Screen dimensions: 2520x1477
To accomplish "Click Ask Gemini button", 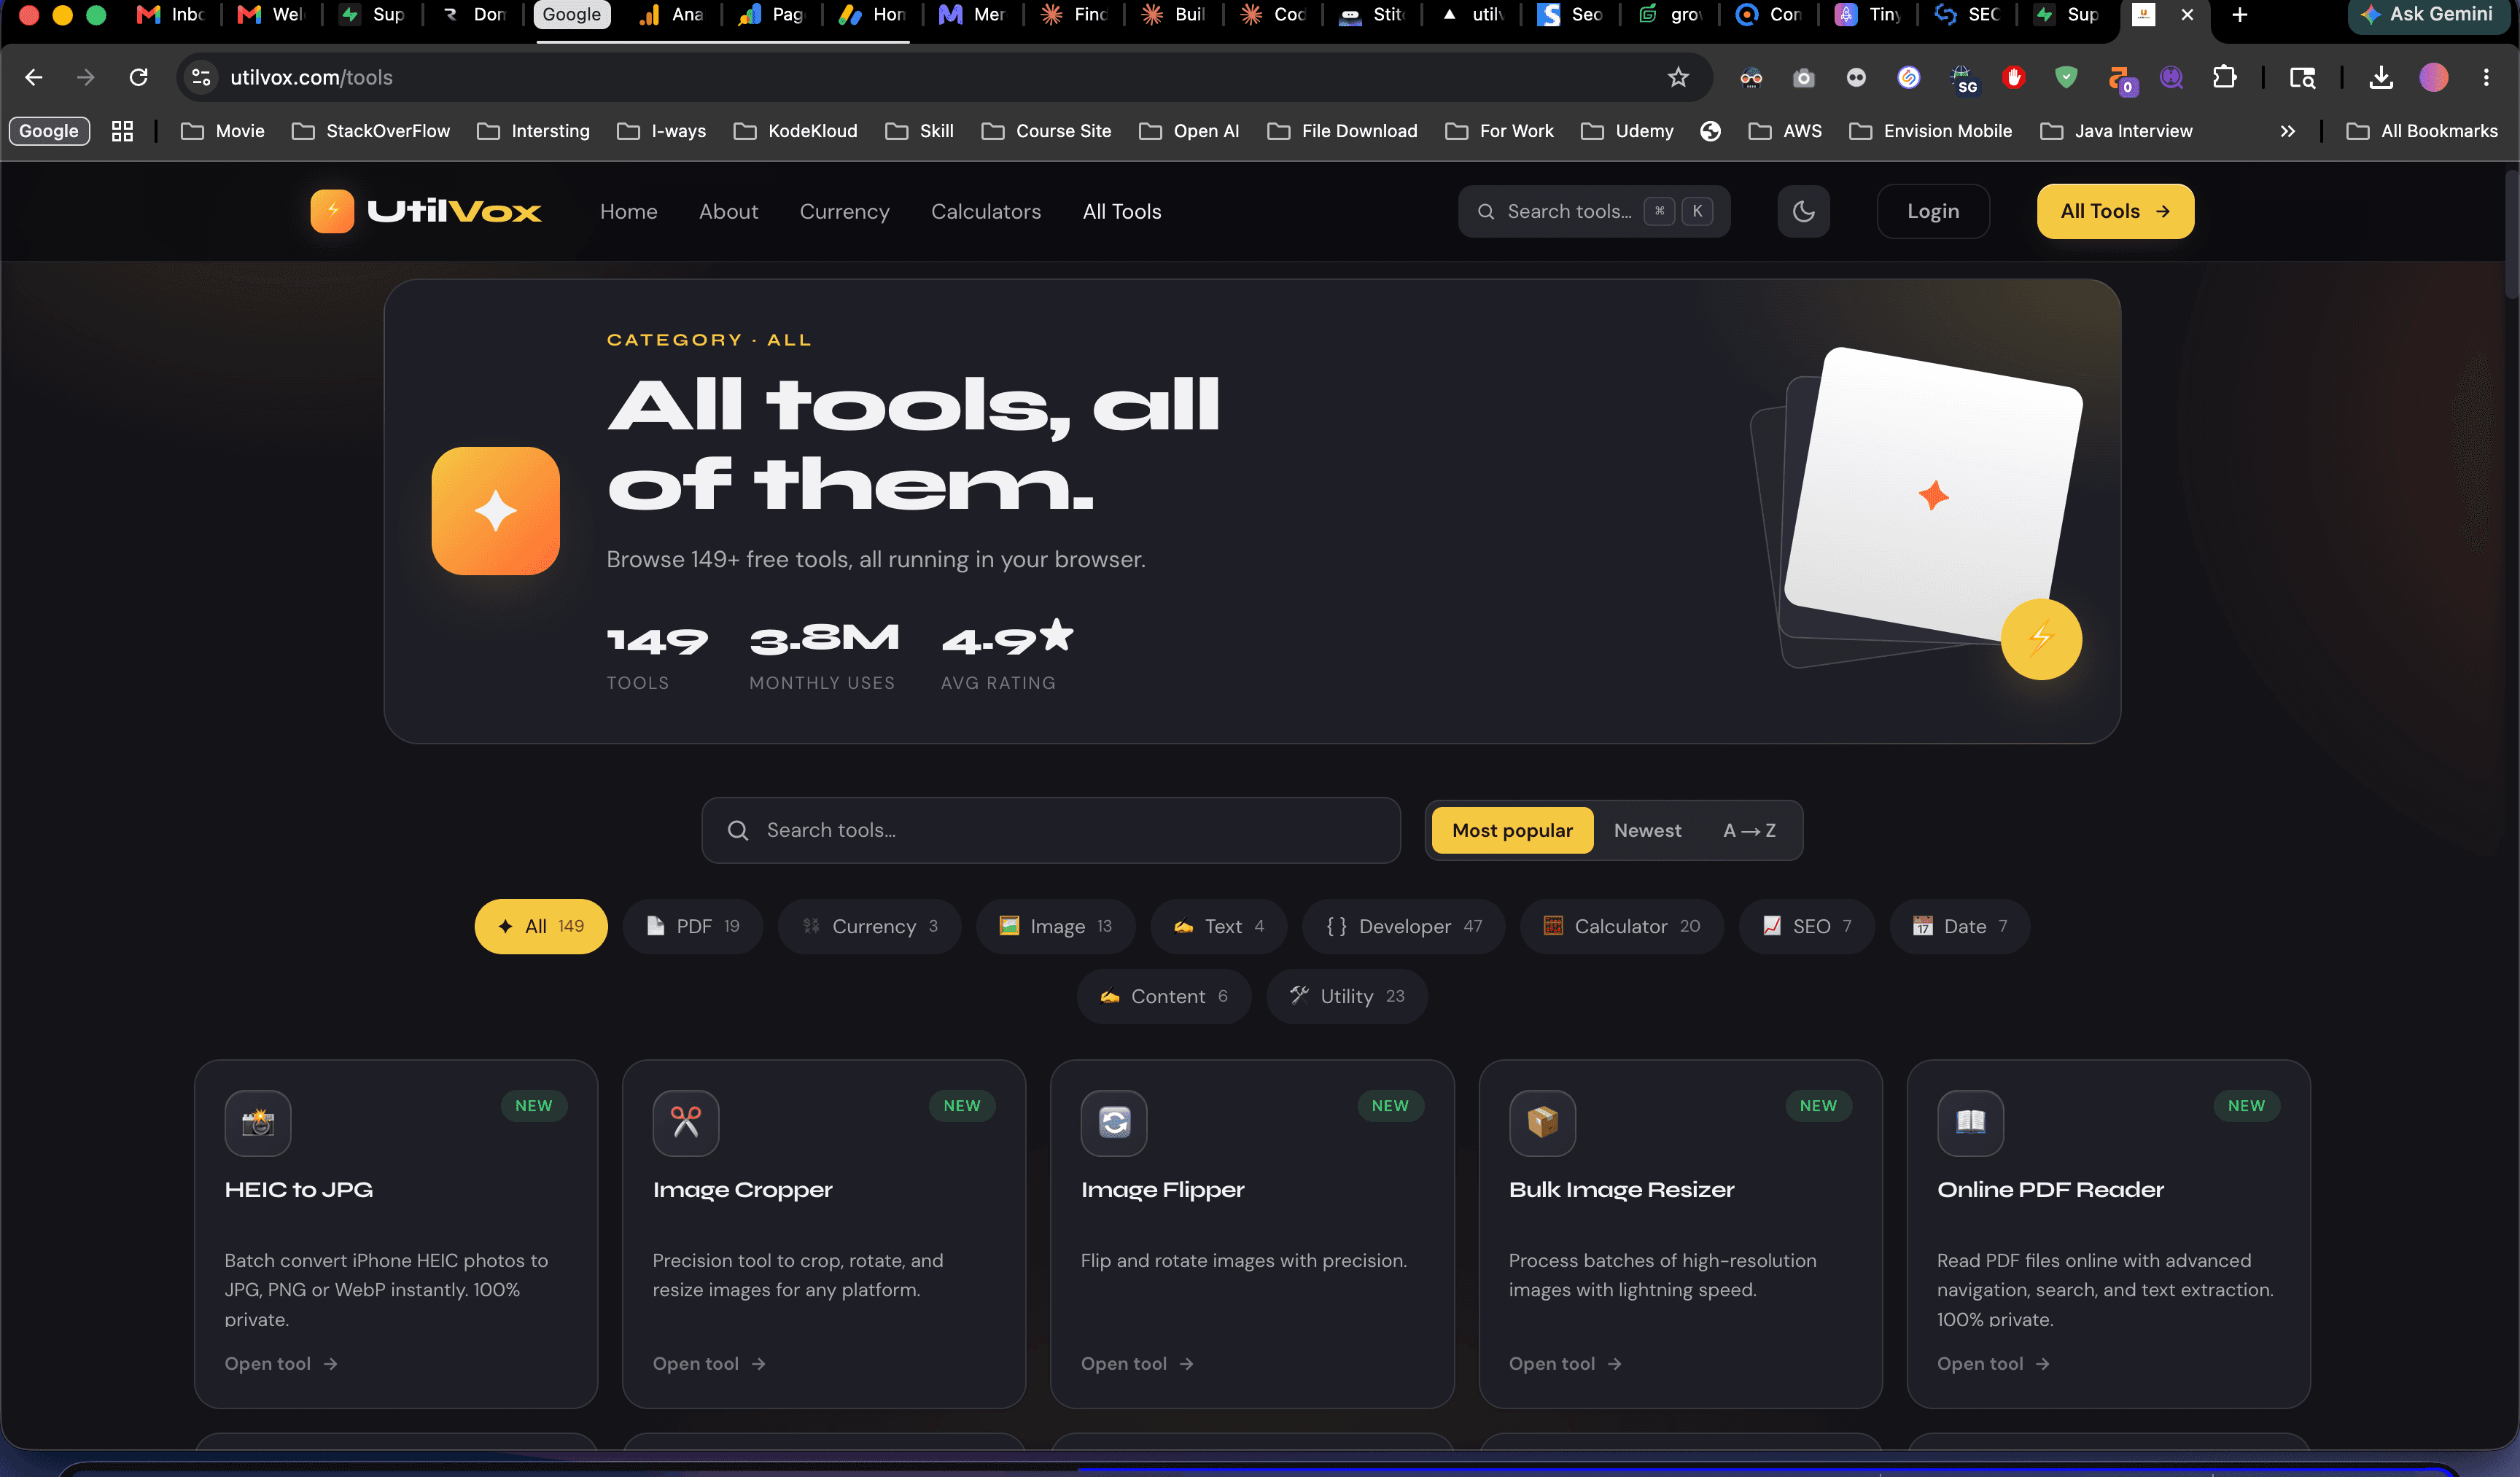I will (2427, 14).
